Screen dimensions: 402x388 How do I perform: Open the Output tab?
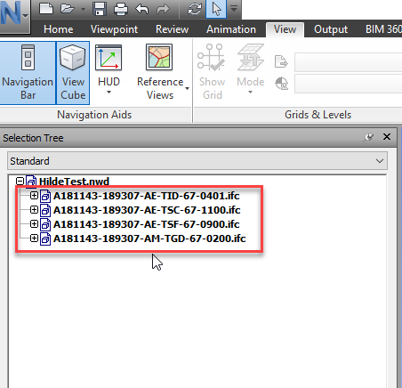331,29
